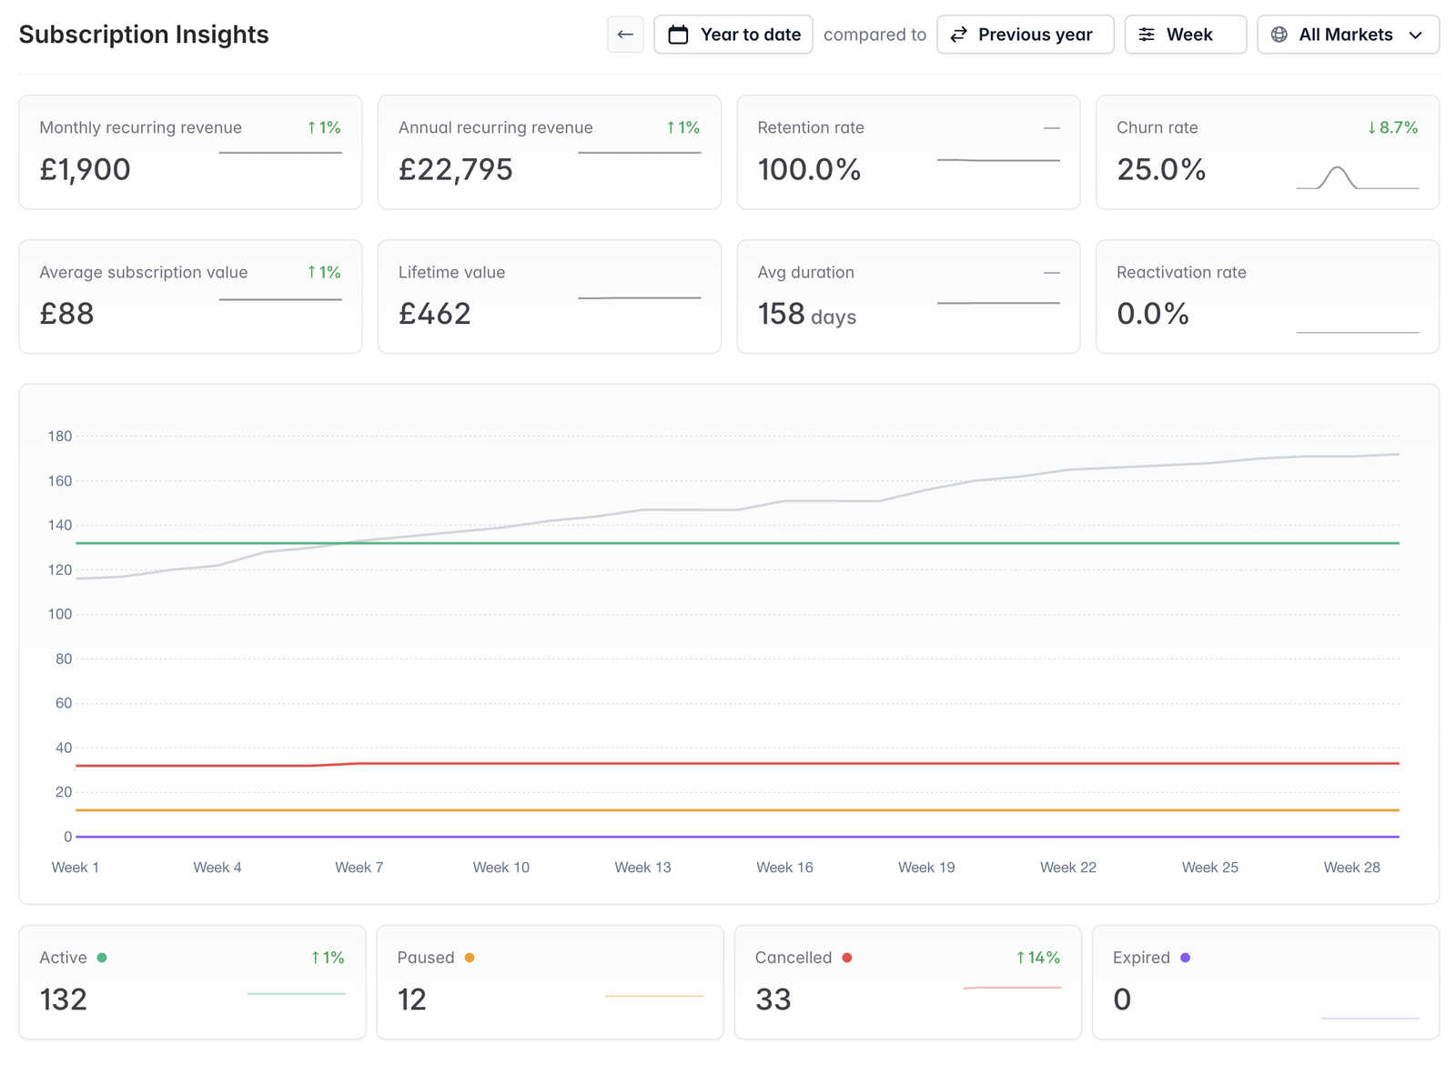The height and width of the screenshot is (1065, 1456).
Task: Click the purple dot beside Expired
Action: (x=1185, y=958)
